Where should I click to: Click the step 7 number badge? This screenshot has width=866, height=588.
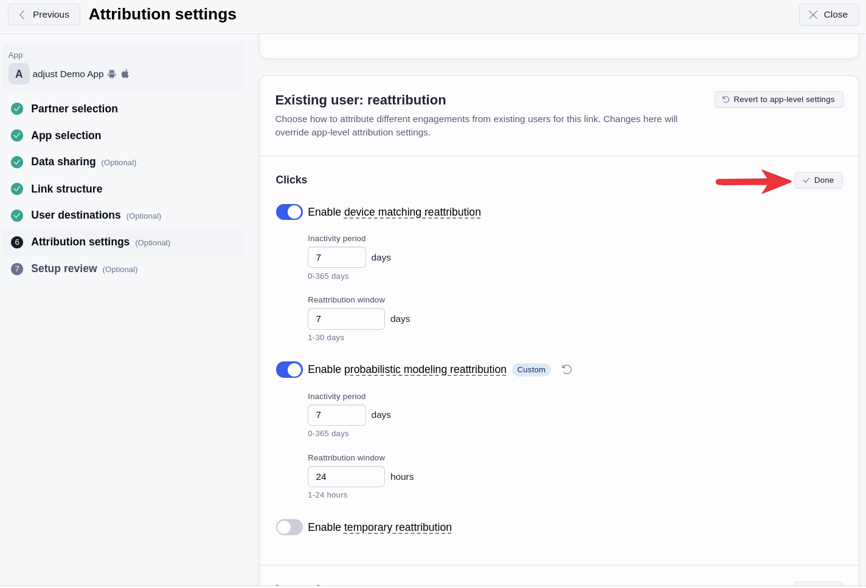[17, 269]
